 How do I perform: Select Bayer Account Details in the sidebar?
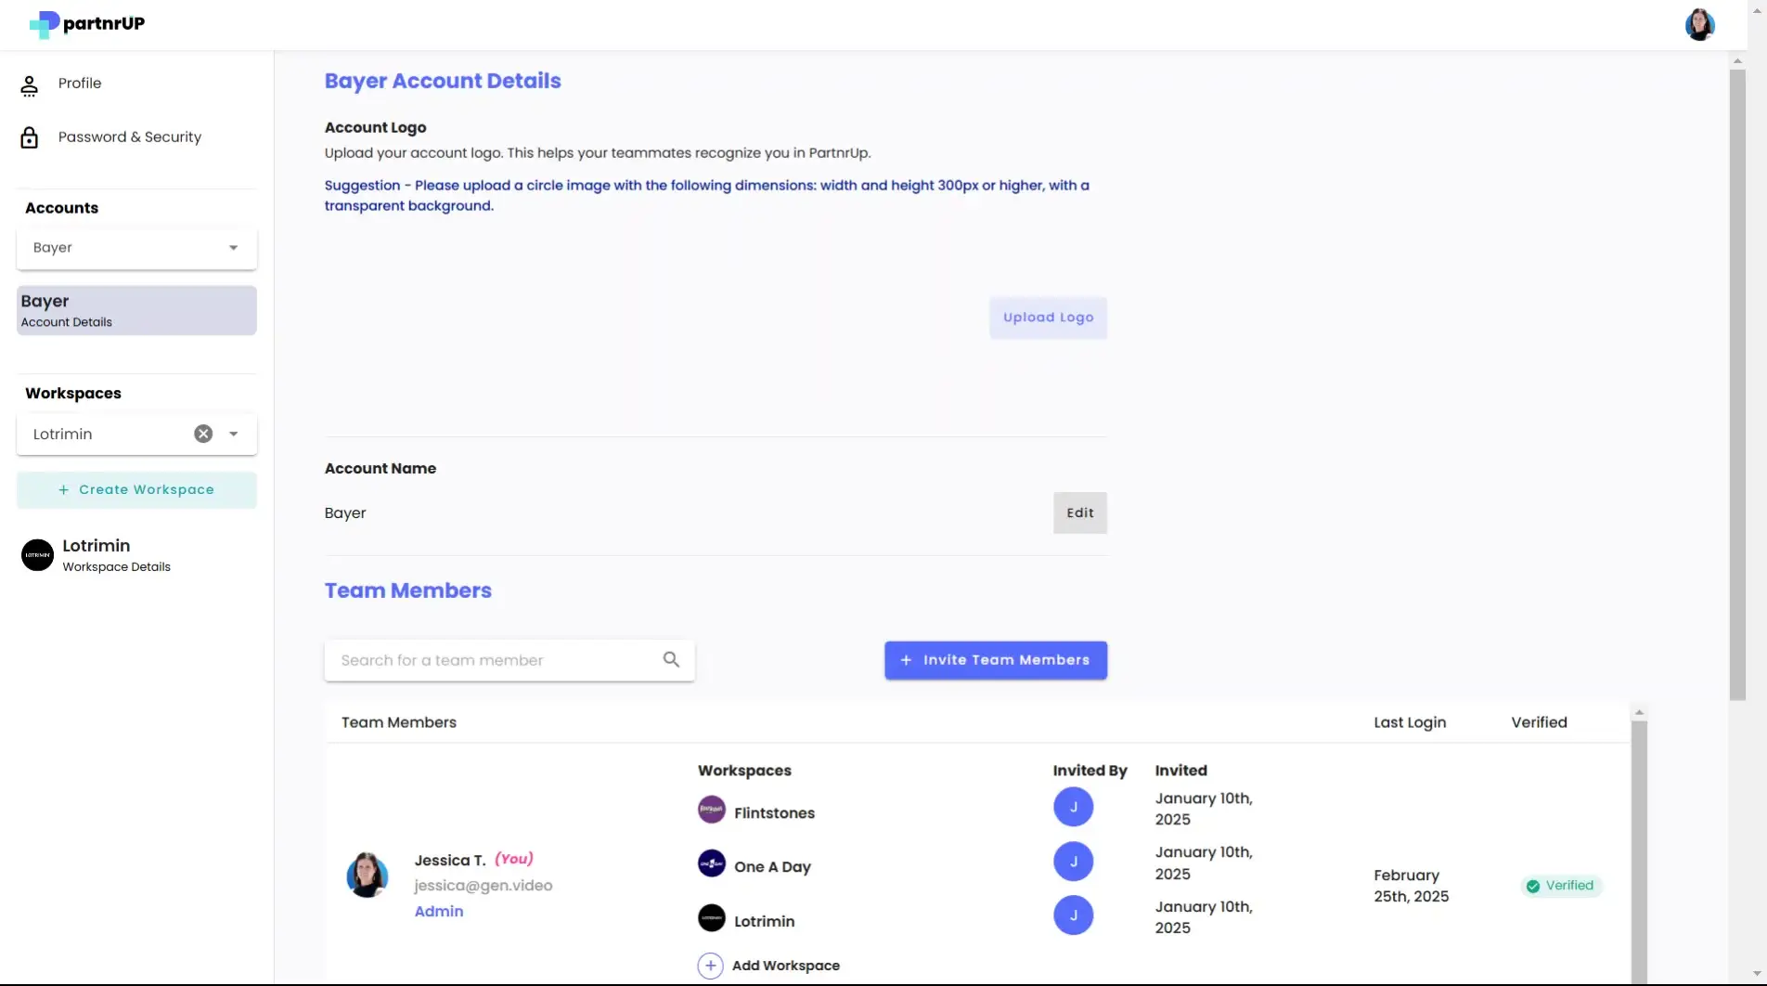tap(135, 310)
